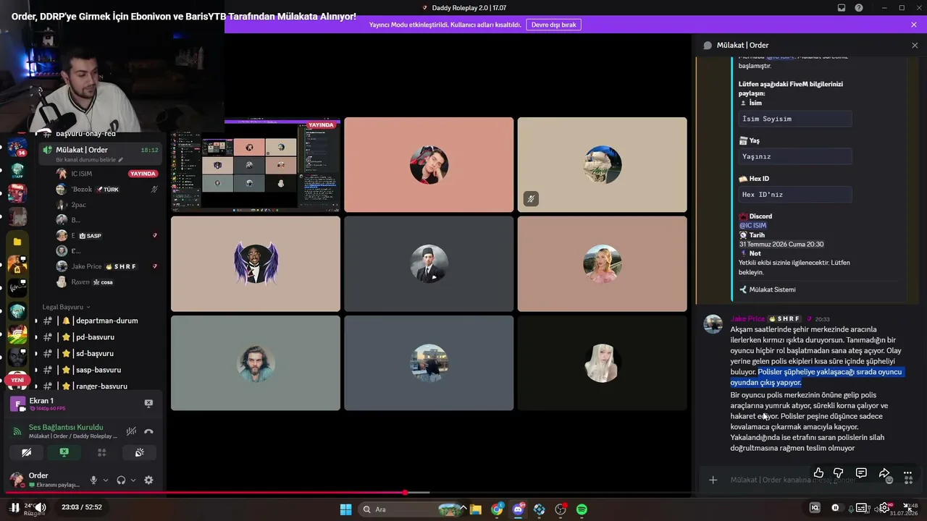This screenshot has width=927, height=521.
Task: Open Spotify from the taskbar
Action: 582,509
